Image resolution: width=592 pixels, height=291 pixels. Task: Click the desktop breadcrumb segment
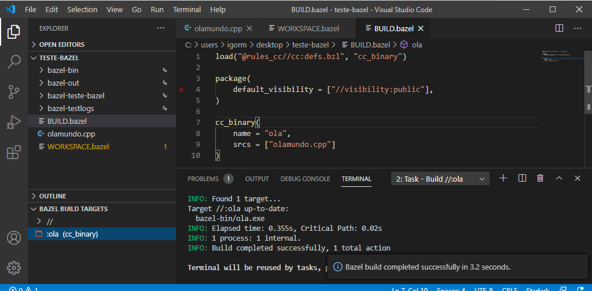(x=270, y=45)
